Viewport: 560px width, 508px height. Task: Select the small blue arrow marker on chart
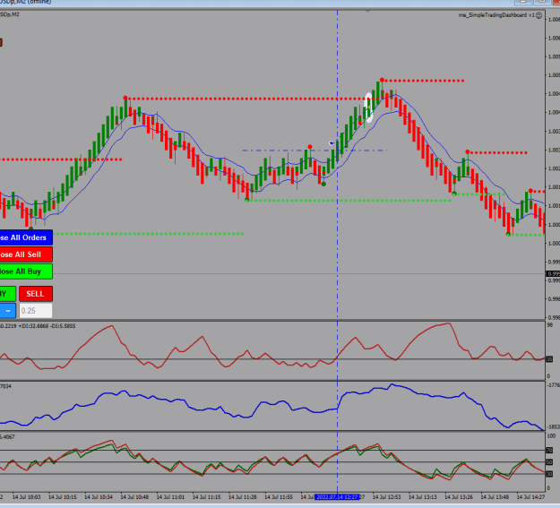point(332,143)
